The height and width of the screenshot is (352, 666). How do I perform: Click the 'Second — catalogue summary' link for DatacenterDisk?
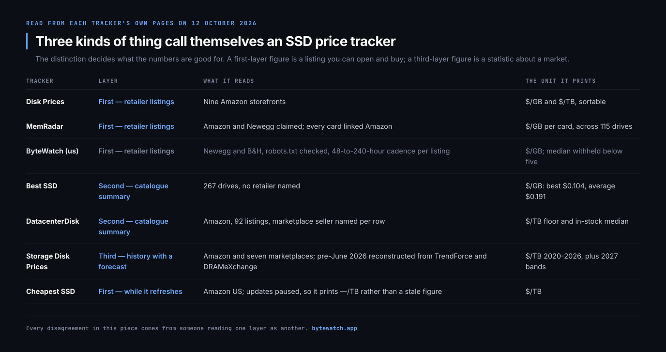point(134,227)
